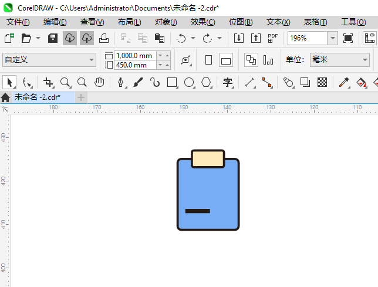378x287 pixels.
Task: Select the first Zoom magnifier tool
Action: click(x=65, y=82)
